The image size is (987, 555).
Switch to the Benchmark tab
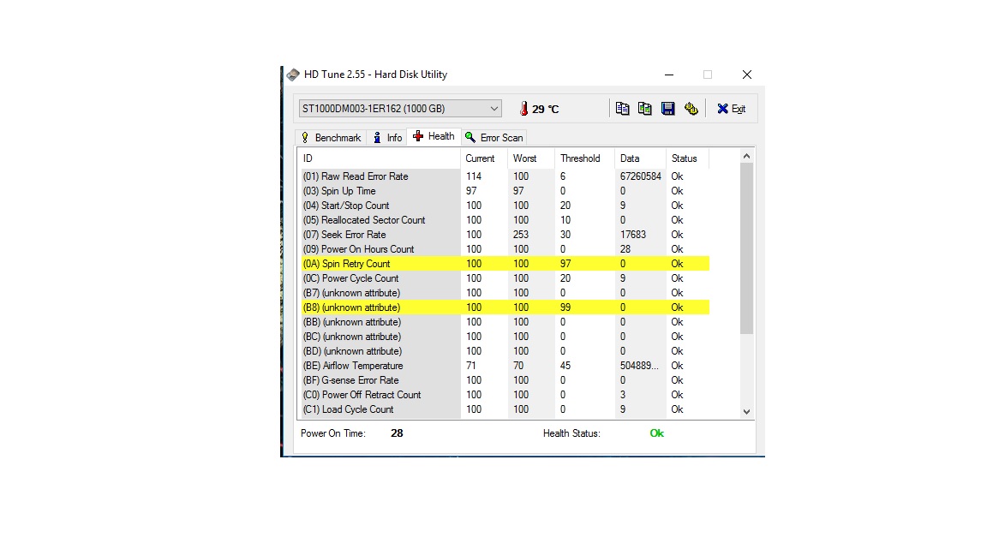pos(331,138)
